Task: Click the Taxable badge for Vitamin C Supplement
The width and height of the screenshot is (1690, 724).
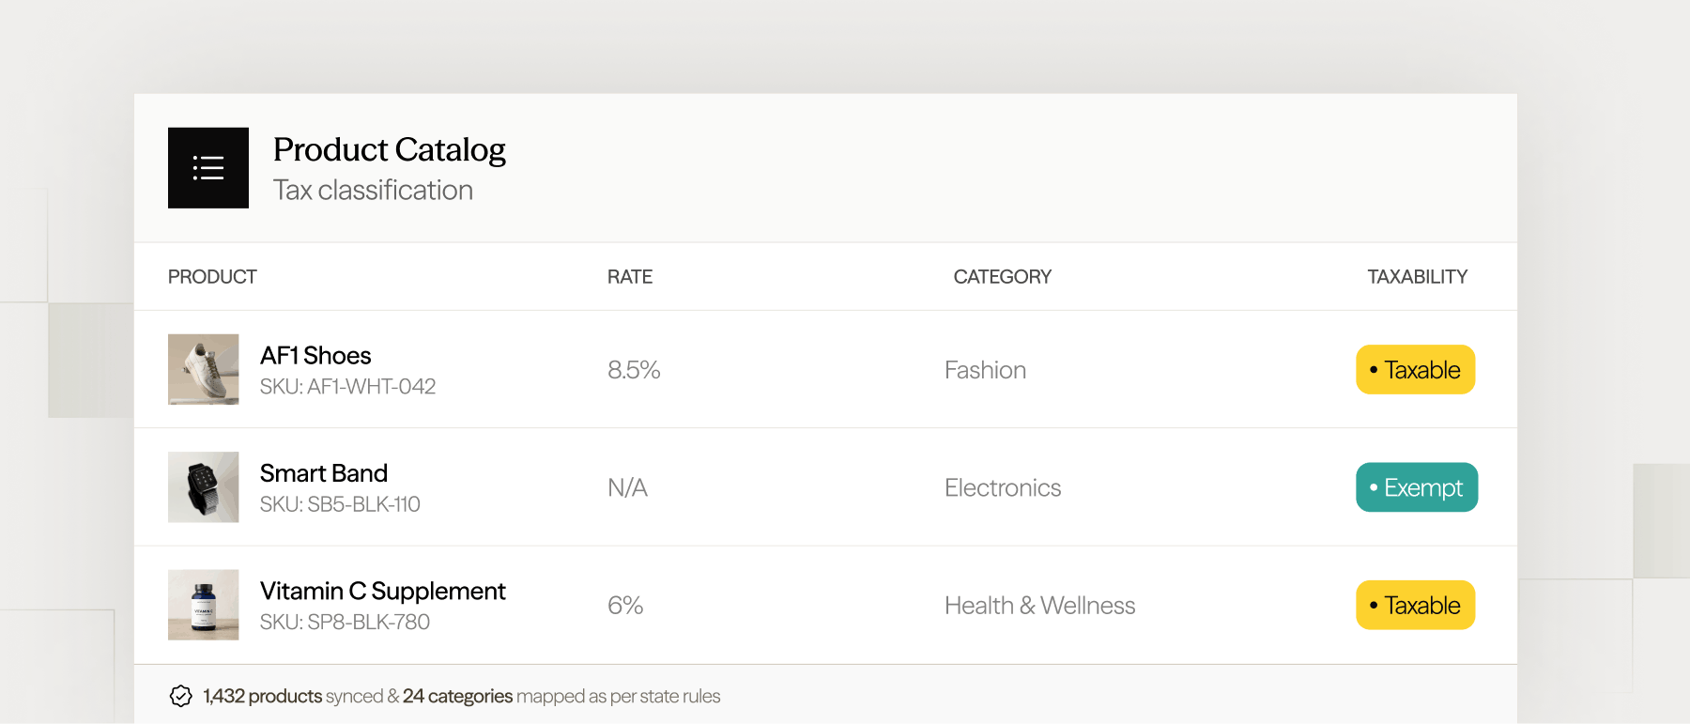Action: click(x=1415, y=605)
